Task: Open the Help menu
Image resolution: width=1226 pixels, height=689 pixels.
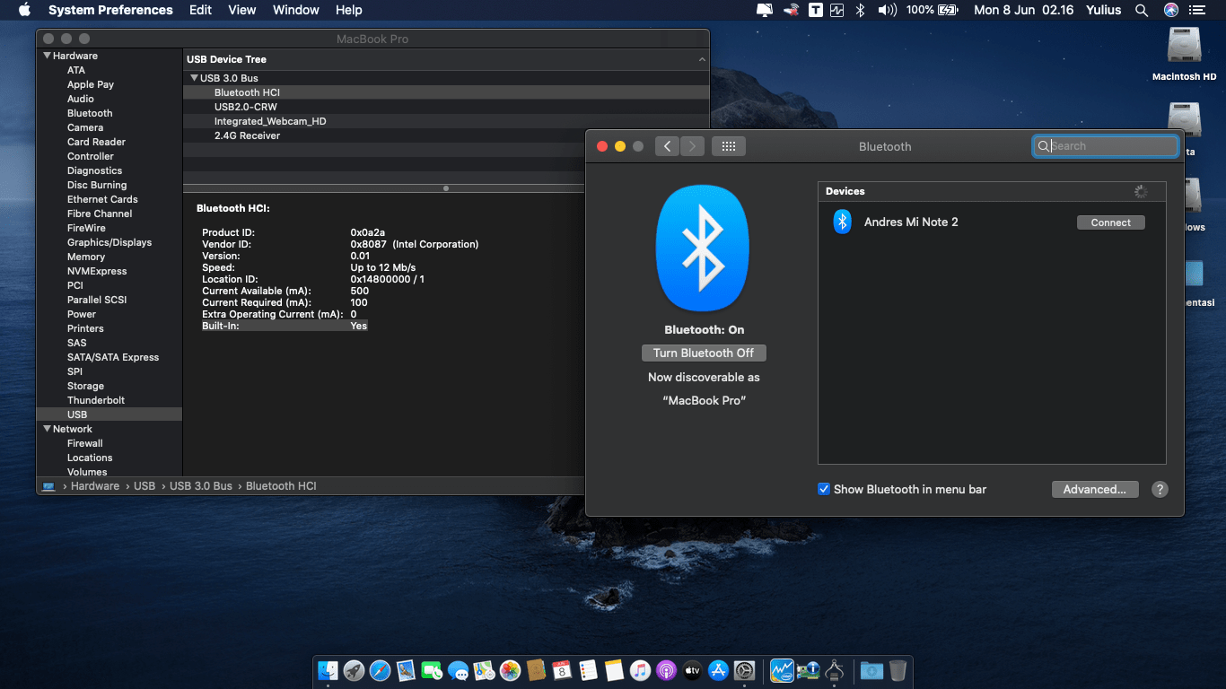Action: pyautogui.click(x=349, y=10)
